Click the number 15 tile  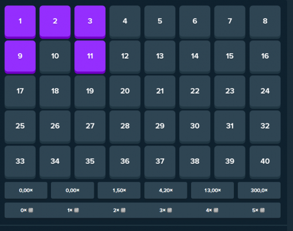coord(230,57)
